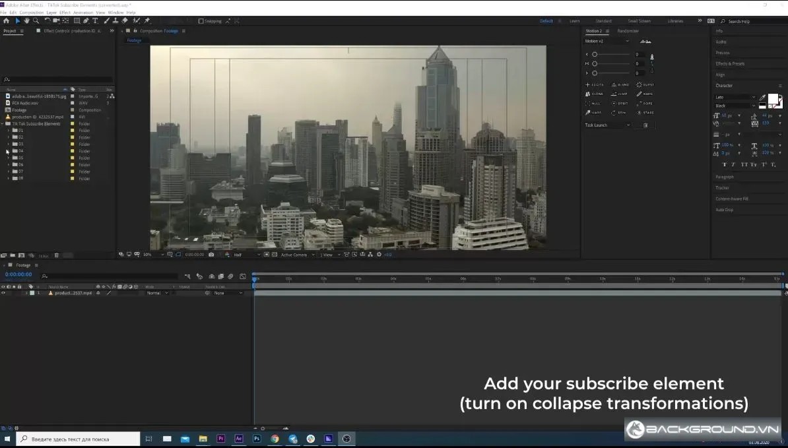
Task: Select the Brush tool
Action: pos(106,21)
